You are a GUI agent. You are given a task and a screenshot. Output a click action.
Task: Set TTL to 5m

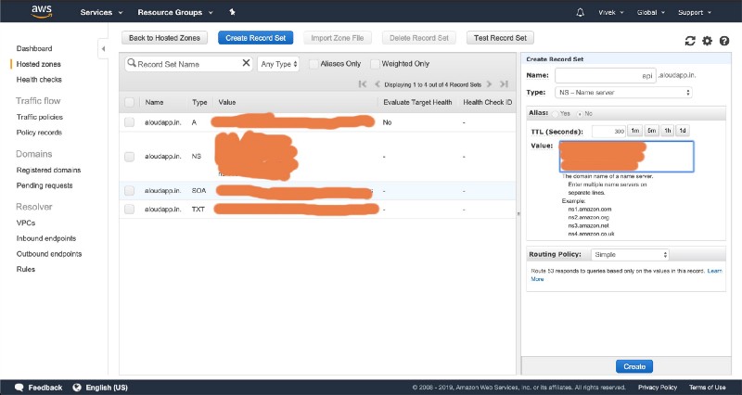click(652, 131)
